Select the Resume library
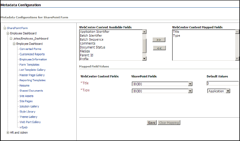240x141 pixels. [25, 85]
